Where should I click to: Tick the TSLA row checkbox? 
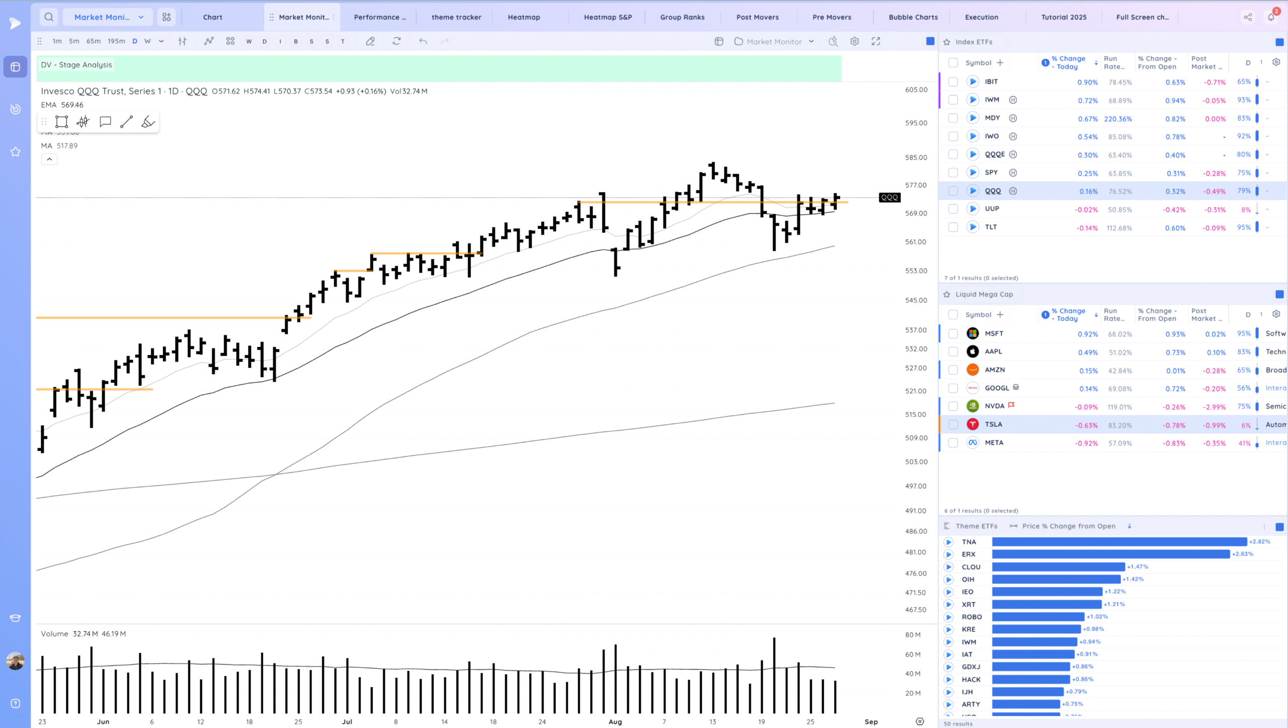(953, 424)
